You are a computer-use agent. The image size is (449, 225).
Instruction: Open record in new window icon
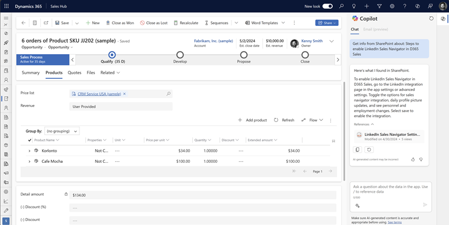(x=46, y=23)
